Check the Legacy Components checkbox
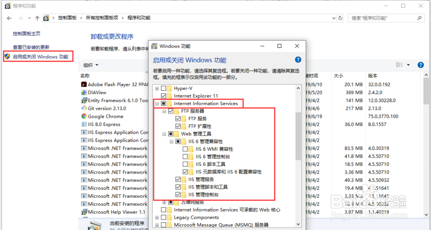 [x=163, y=218]
